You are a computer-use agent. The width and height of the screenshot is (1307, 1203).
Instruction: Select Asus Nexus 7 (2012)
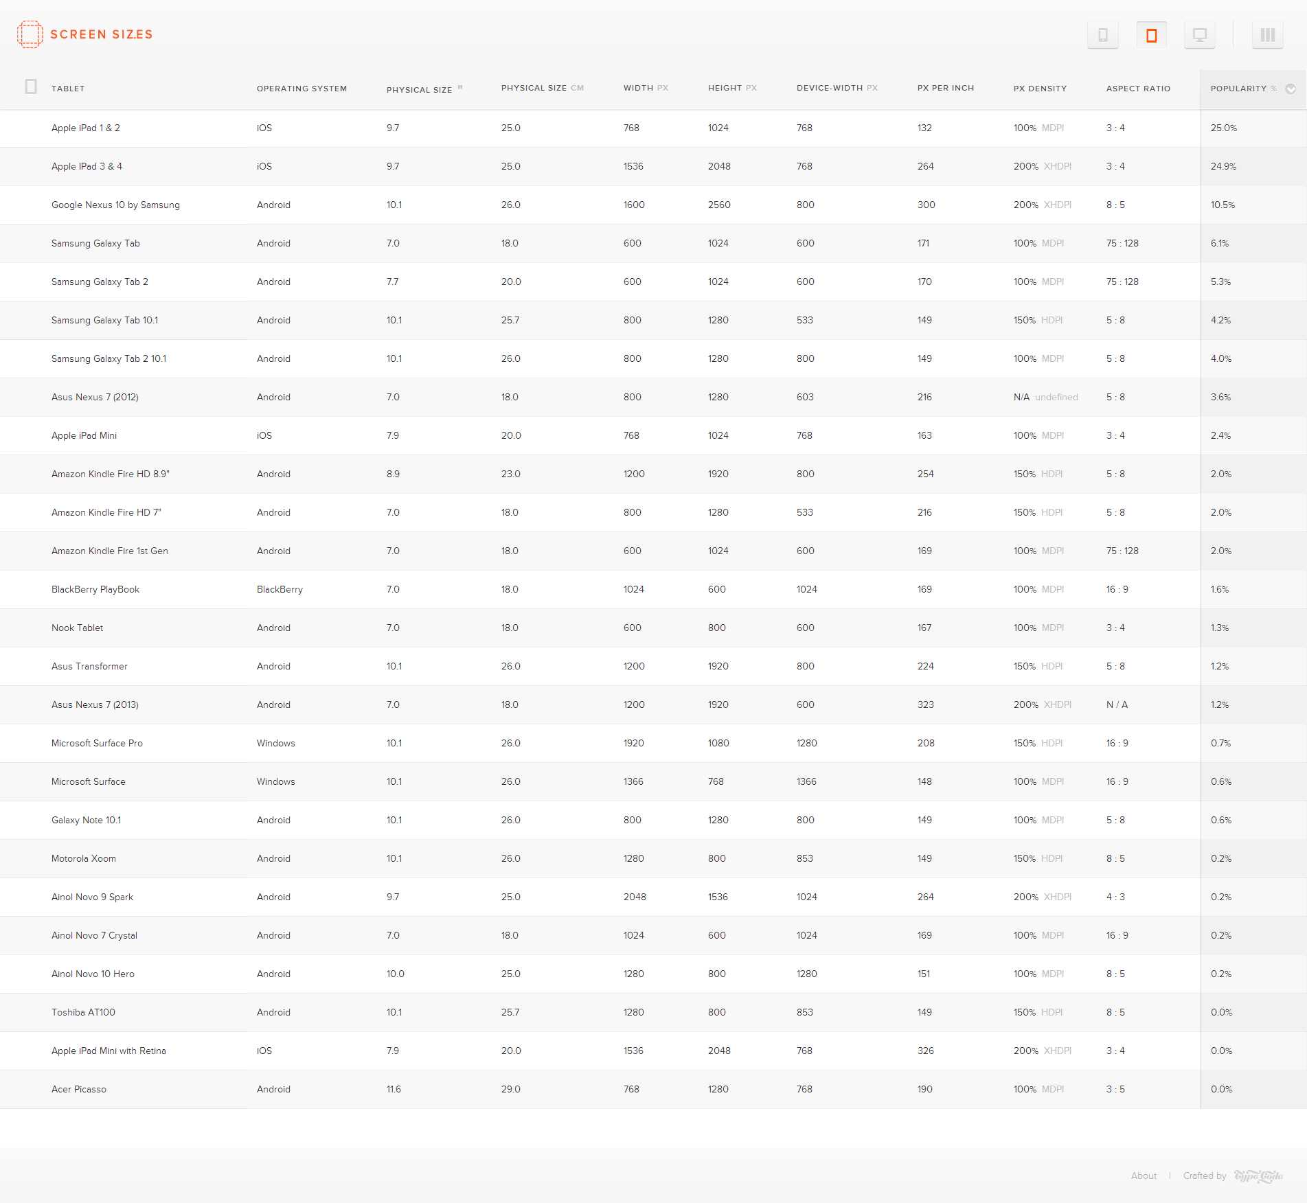tap(95, 397)
